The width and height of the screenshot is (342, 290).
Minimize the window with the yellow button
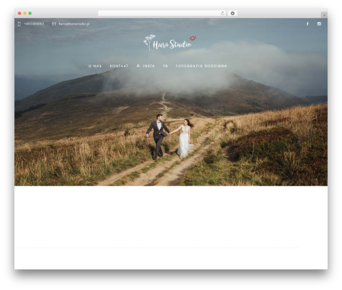tap(25, 13)
